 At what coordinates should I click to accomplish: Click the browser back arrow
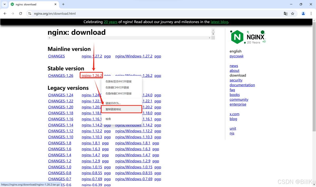click(5, 13)
